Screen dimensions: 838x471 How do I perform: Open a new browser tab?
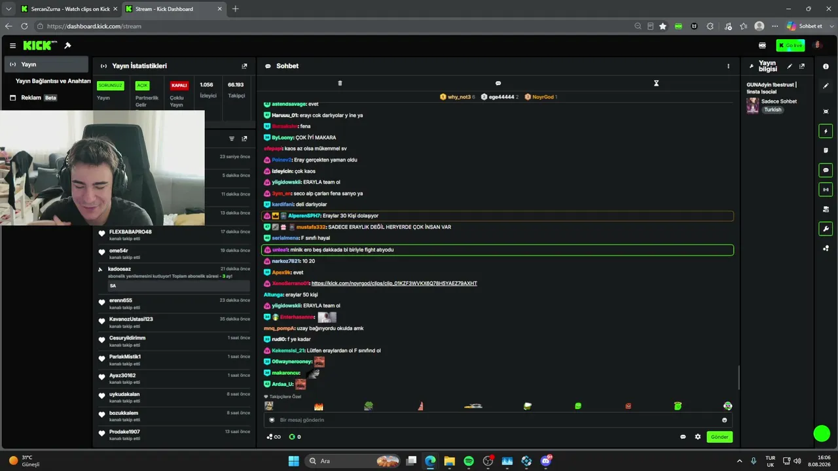236,9
